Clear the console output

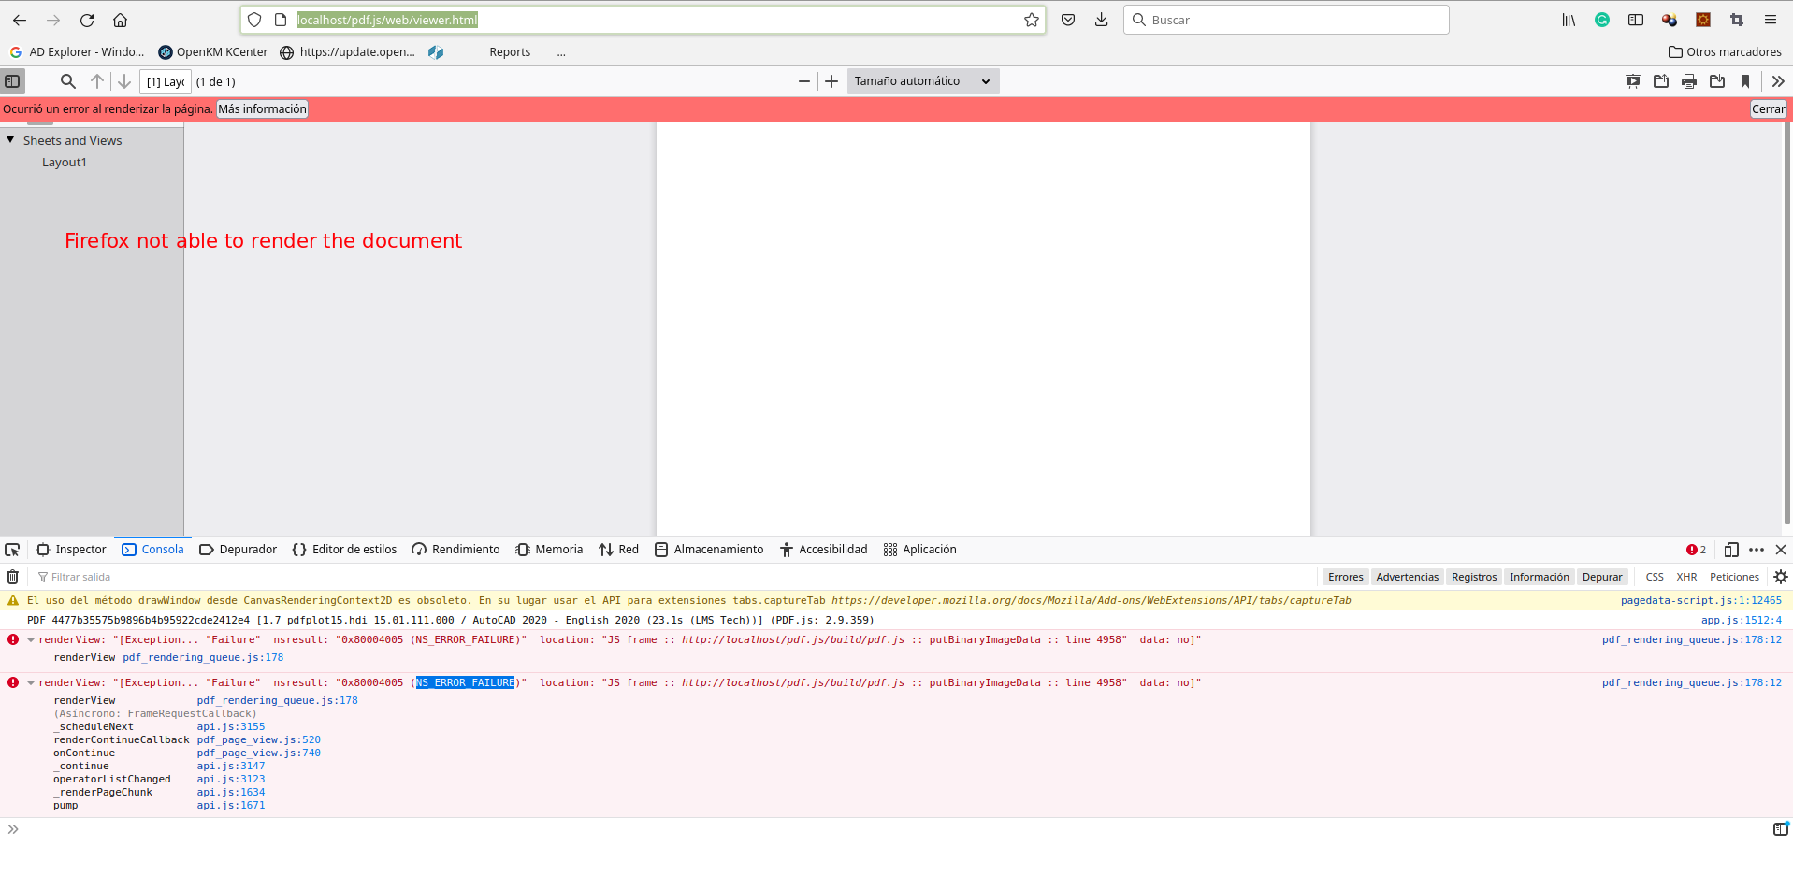click(x=13, y=577)
